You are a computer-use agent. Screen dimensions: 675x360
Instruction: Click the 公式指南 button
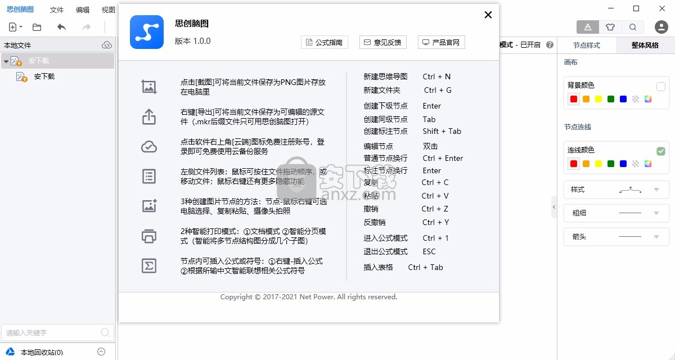(325, 42)
